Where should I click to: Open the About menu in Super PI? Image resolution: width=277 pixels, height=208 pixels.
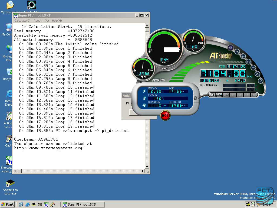[x=41, y=21]
